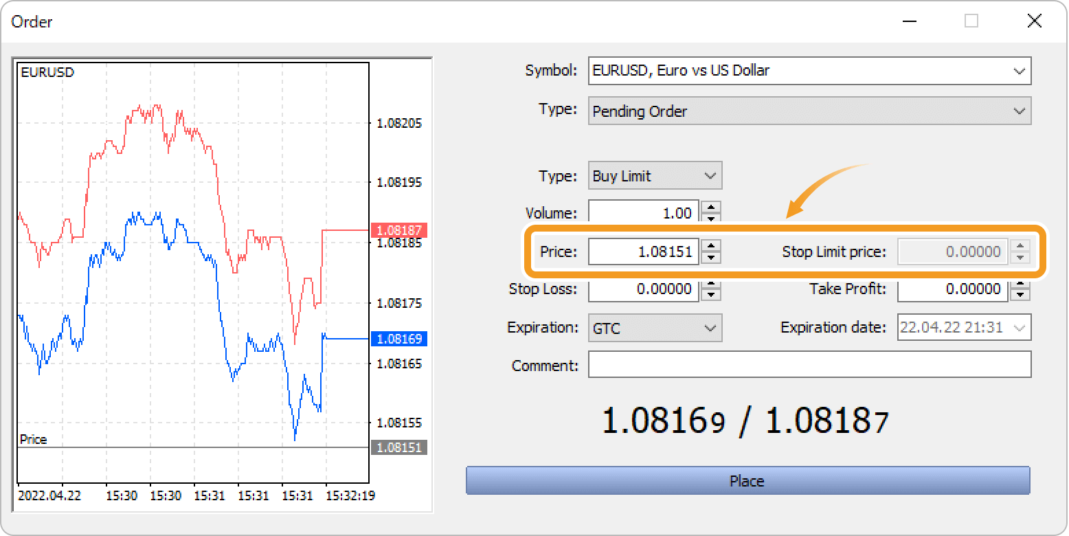Open the GTC expiration dropdown
Viewport: 1069px width, 536px height.
point(655,328)
